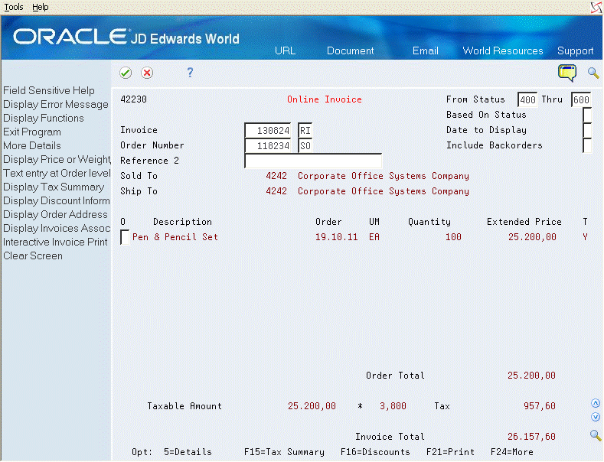Click the Date to Display field
The image size is (604, 462).
point(587,130)
